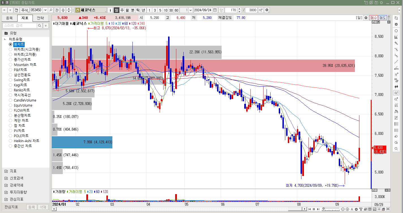Click the 60 interval button

click(176, 10)
